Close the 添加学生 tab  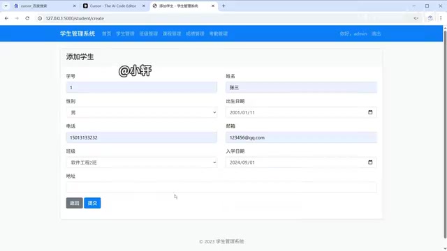point(212,6)
